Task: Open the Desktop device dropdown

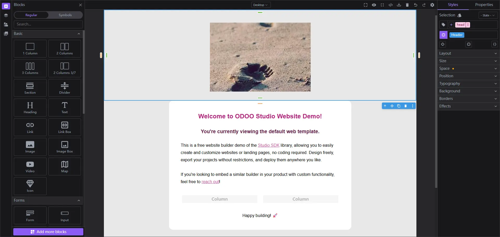Action: point(260,5)
